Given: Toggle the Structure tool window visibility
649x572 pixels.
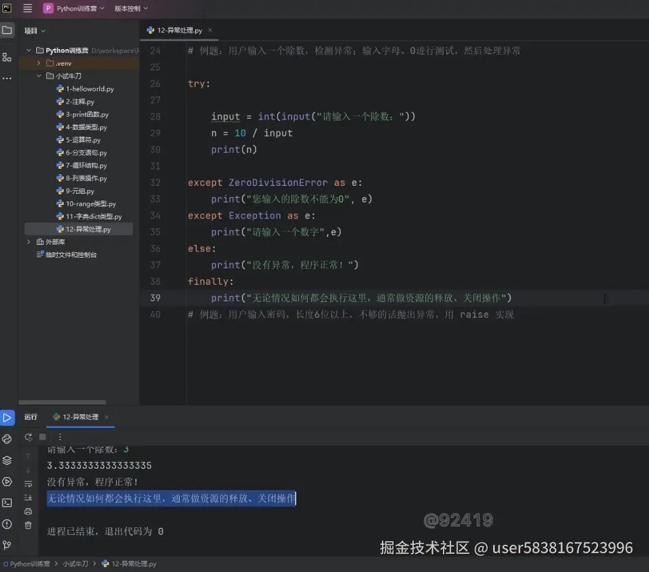Looking at the screenshot, I should (x=7, y=56).
